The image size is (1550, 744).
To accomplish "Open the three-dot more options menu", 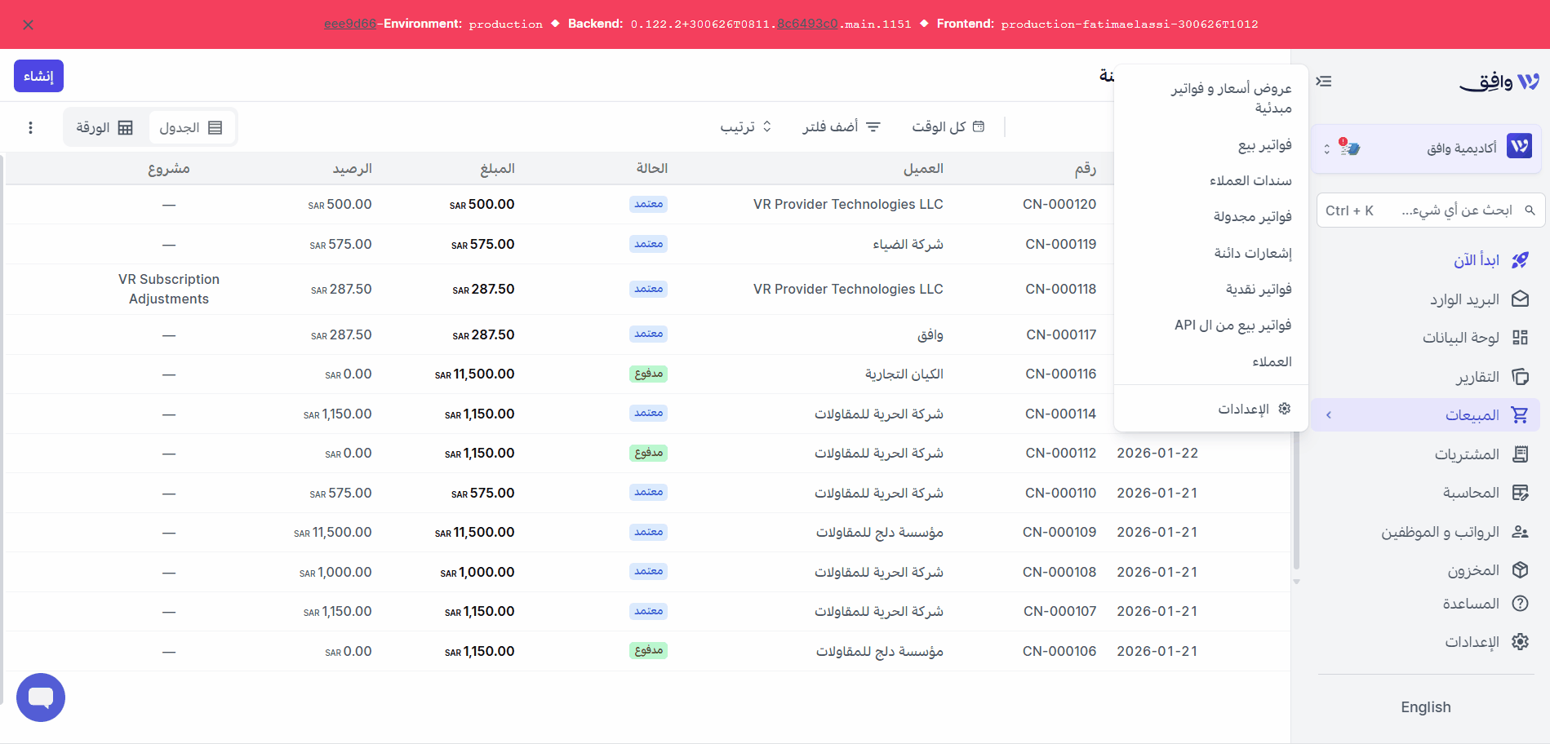I will click(x=30, y=127).
